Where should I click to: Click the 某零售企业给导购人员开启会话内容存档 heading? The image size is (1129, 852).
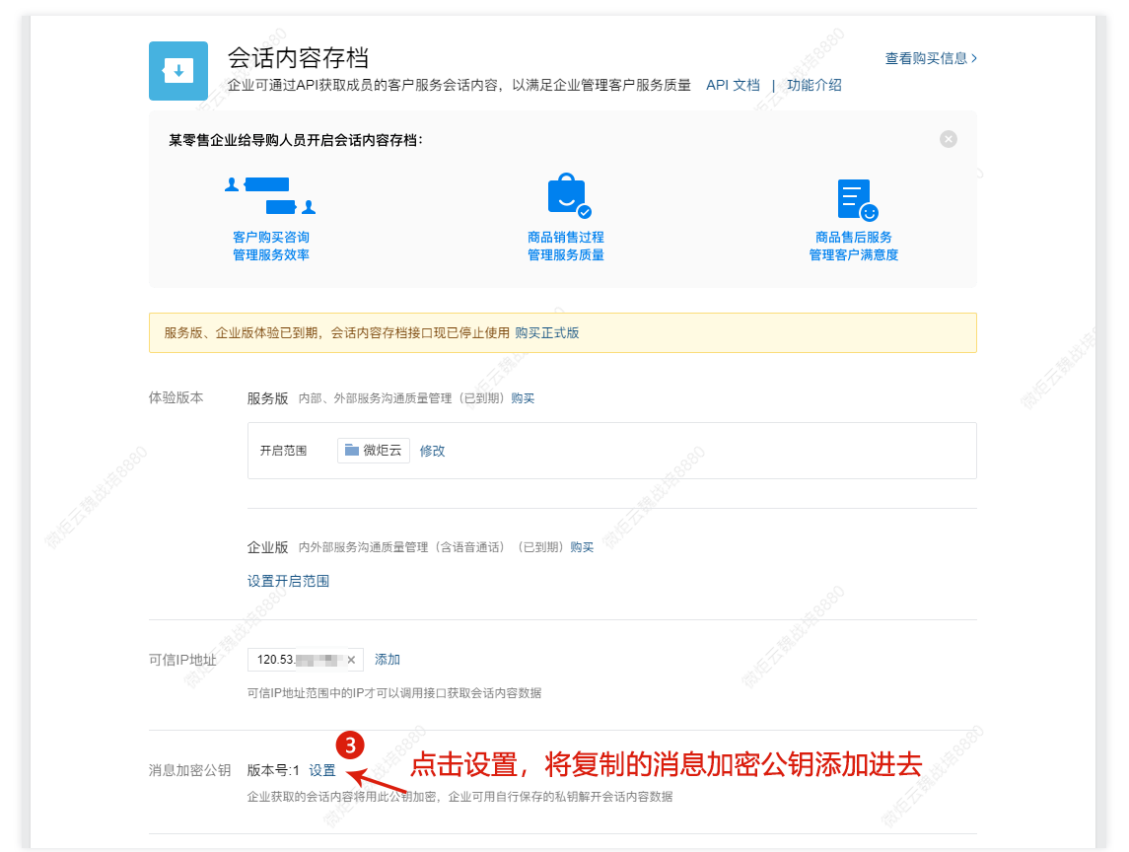pyautogui.click(x=296, y=140)
